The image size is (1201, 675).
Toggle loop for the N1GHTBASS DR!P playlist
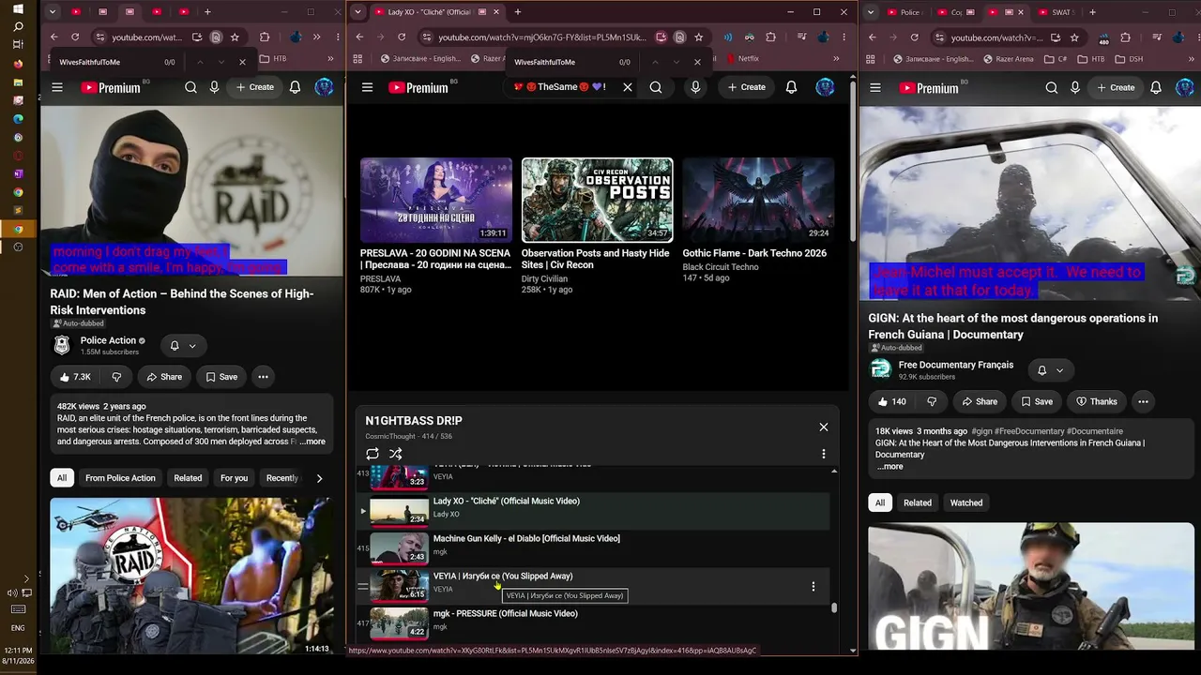click(x=372, y=454)
